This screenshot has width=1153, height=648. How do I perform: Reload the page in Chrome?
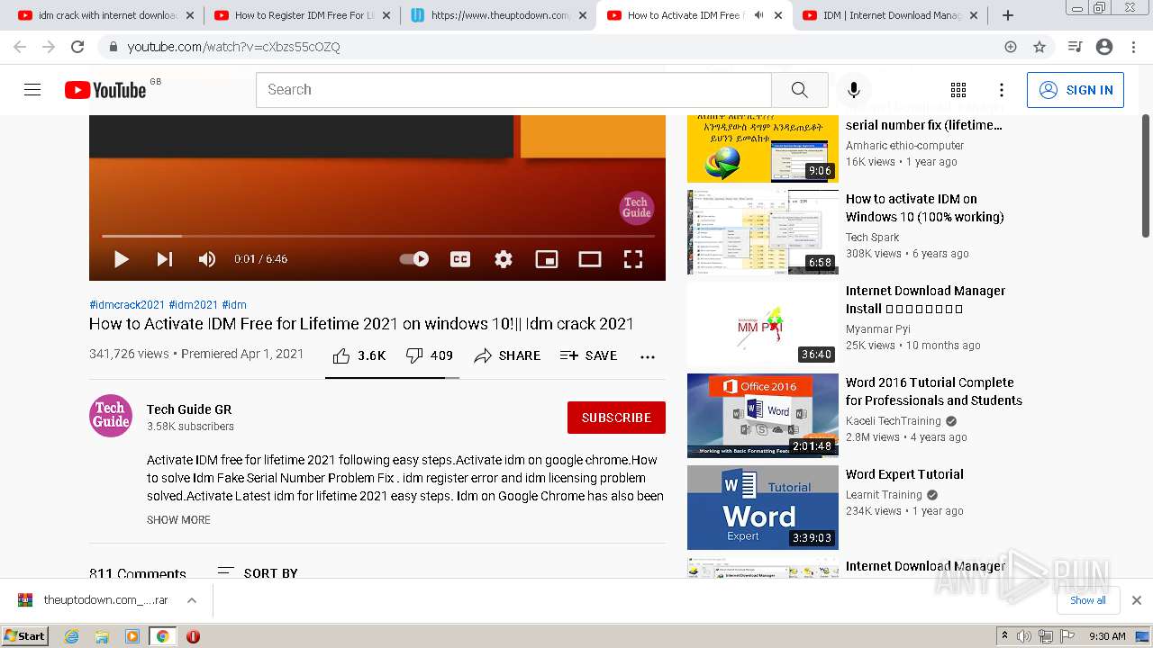pyautogui.click(x=77, y=47)
